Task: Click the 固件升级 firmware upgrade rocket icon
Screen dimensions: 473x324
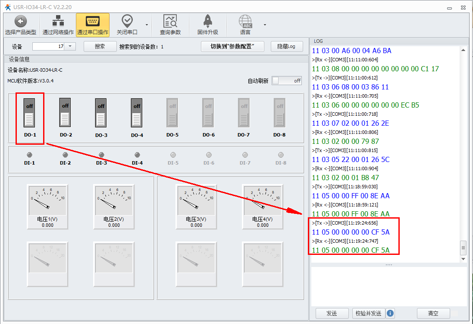Action: pos(207,21)
